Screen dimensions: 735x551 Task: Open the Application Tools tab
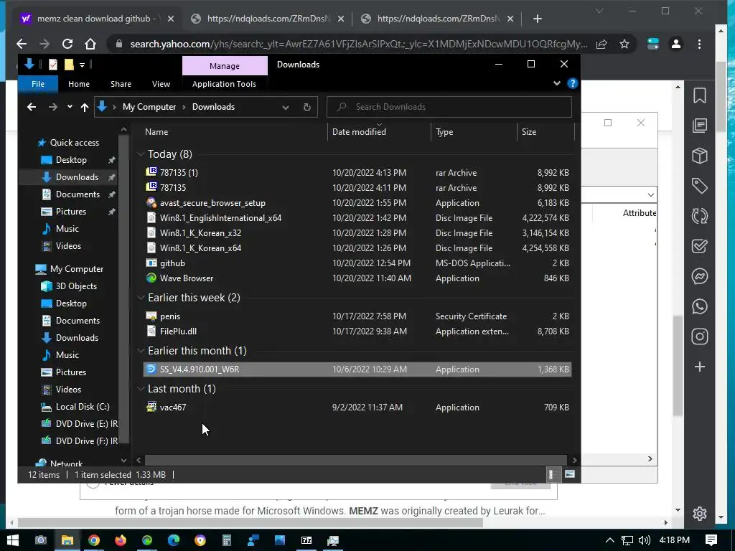coord(224,84)
